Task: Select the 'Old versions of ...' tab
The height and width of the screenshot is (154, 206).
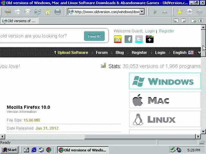Action: pyautogui.click(x=19, y=21)
